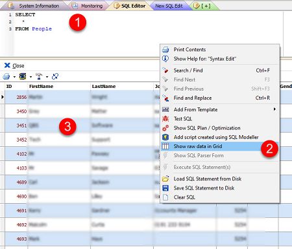Click the [ + ] add tab
Screen dimensions: 292x249
202,6
